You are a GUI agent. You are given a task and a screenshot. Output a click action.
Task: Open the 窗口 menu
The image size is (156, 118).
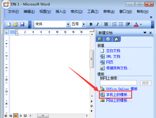click(125, 12)
